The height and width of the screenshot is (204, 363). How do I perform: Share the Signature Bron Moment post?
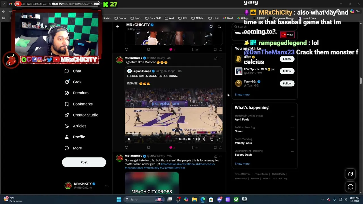pyautogui.click(x=221, y=148)
